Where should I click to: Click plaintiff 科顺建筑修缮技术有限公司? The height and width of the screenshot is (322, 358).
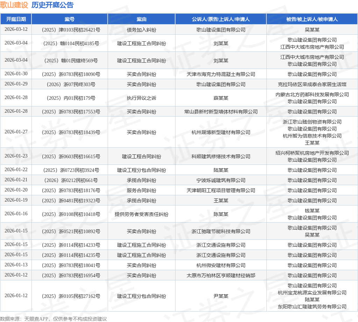click(x=221, y=156)
